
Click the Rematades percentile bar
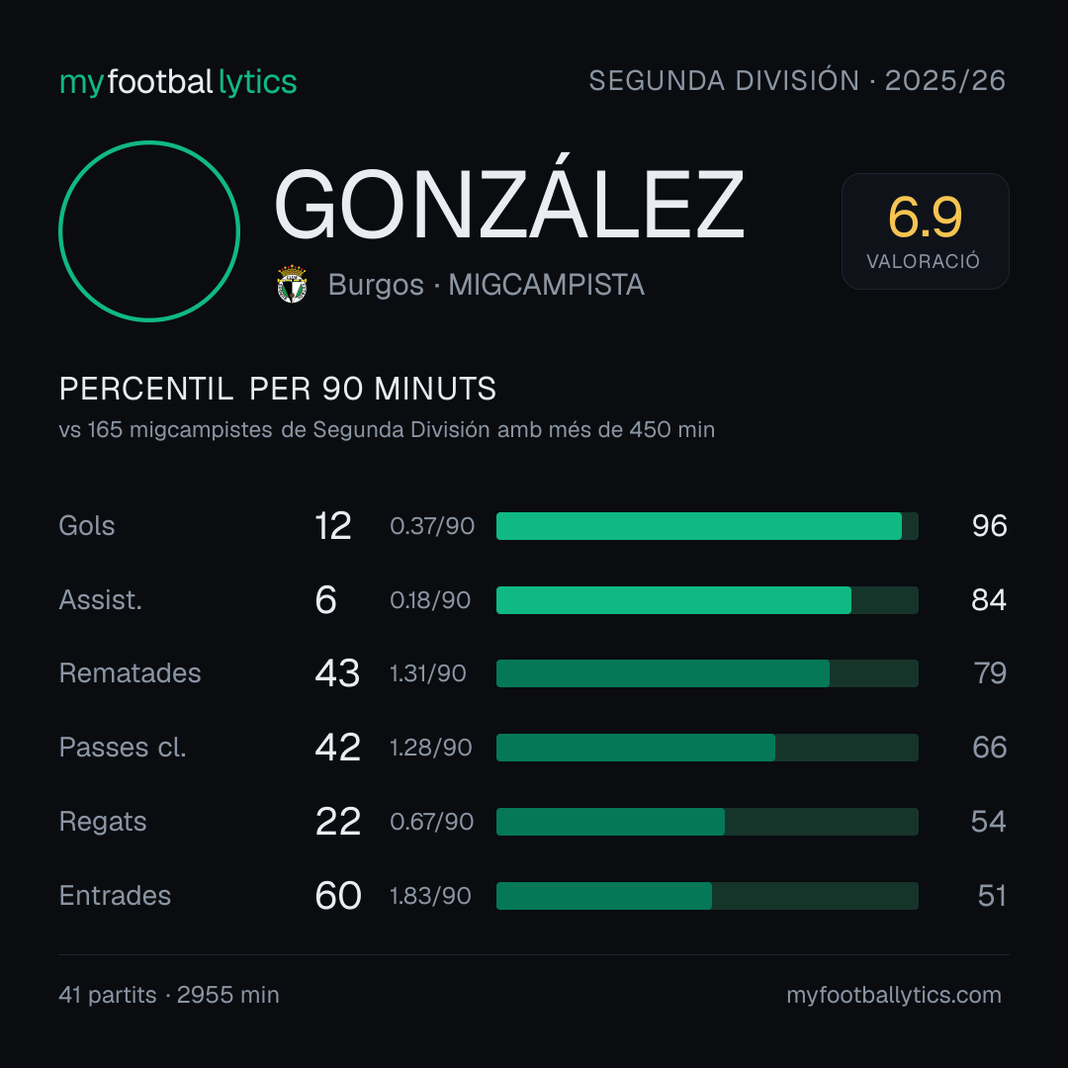tap(707, 673)
